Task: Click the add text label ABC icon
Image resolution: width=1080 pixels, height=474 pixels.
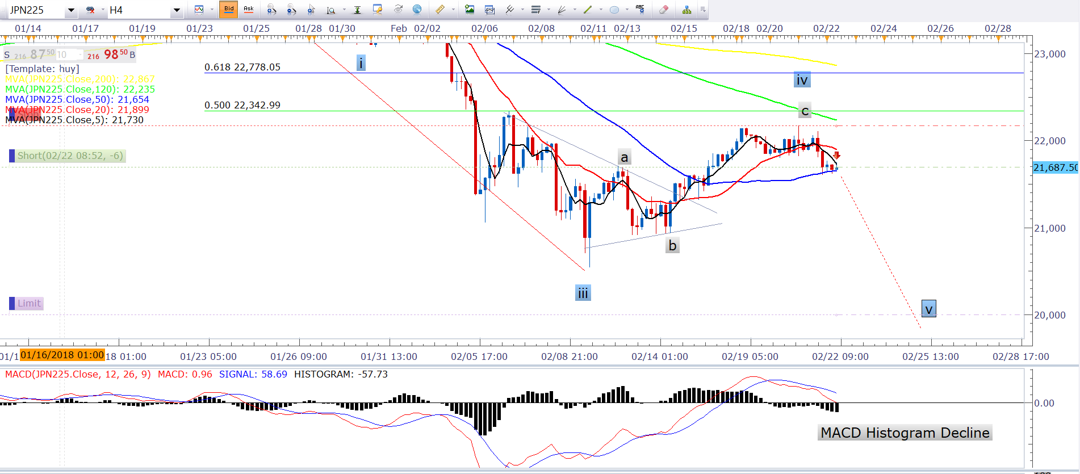Action: pos(640,9)
